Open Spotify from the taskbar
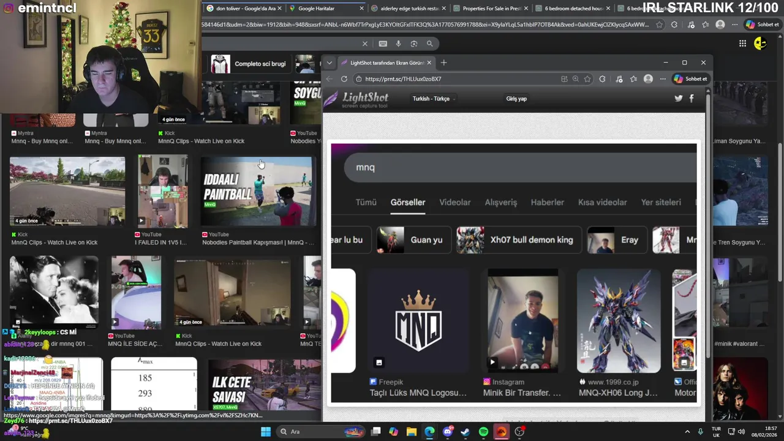 pyautogui.click(x=483, y=432)
